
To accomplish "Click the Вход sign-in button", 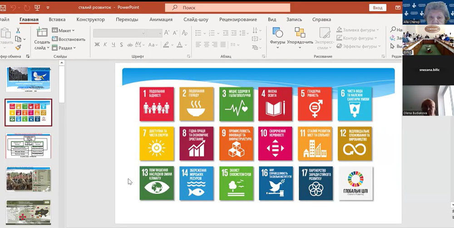I will 378,8.
